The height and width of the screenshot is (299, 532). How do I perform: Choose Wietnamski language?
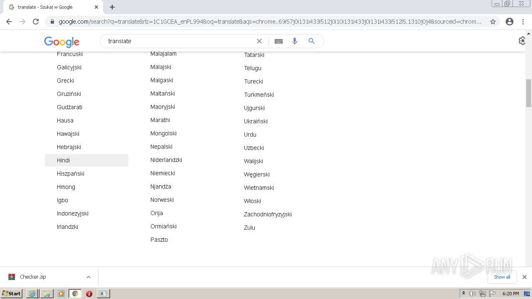259,188
